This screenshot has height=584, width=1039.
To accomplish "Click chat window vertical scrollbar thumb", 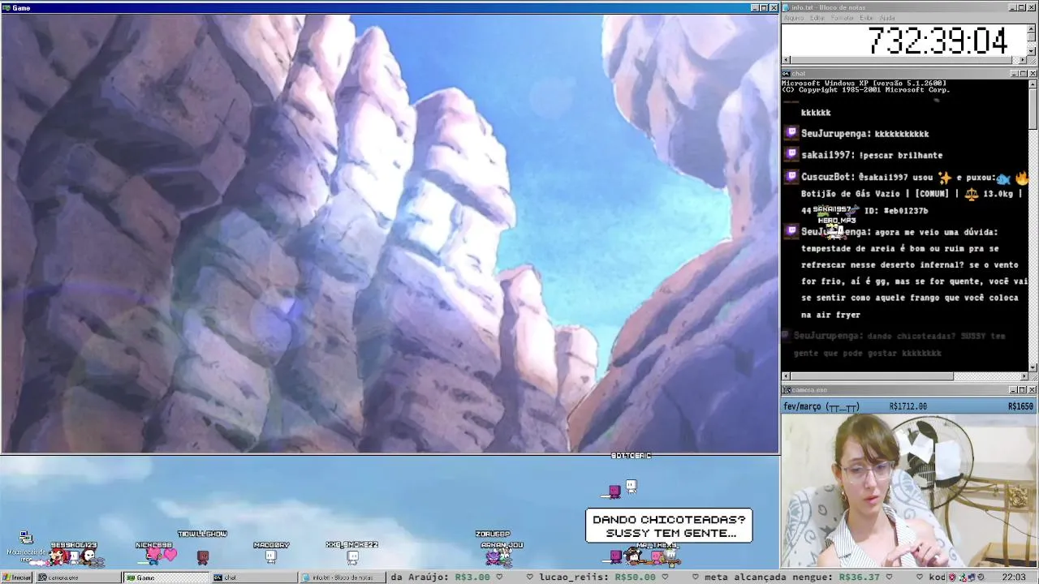I will pyautogui.click(x=1033, y=109).
